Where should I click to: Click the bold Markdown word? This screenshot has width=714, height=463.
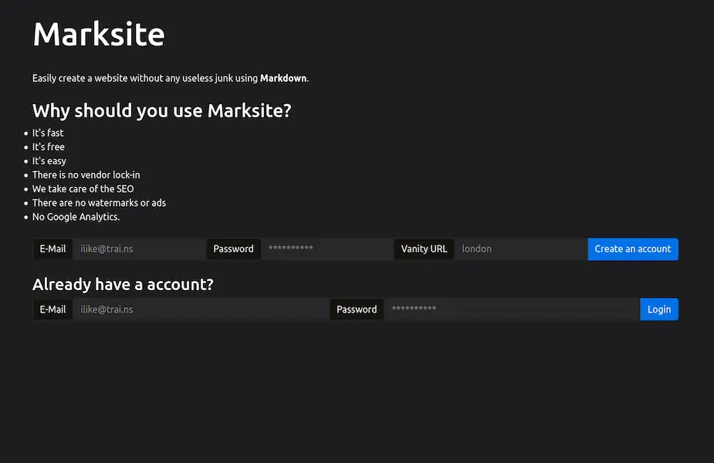(x=283, y=79)
